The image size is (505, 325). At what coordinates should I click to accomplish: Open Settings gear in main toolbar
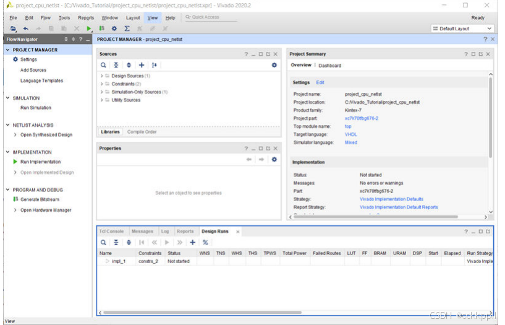pyautogui.click(x=114, y=28)
